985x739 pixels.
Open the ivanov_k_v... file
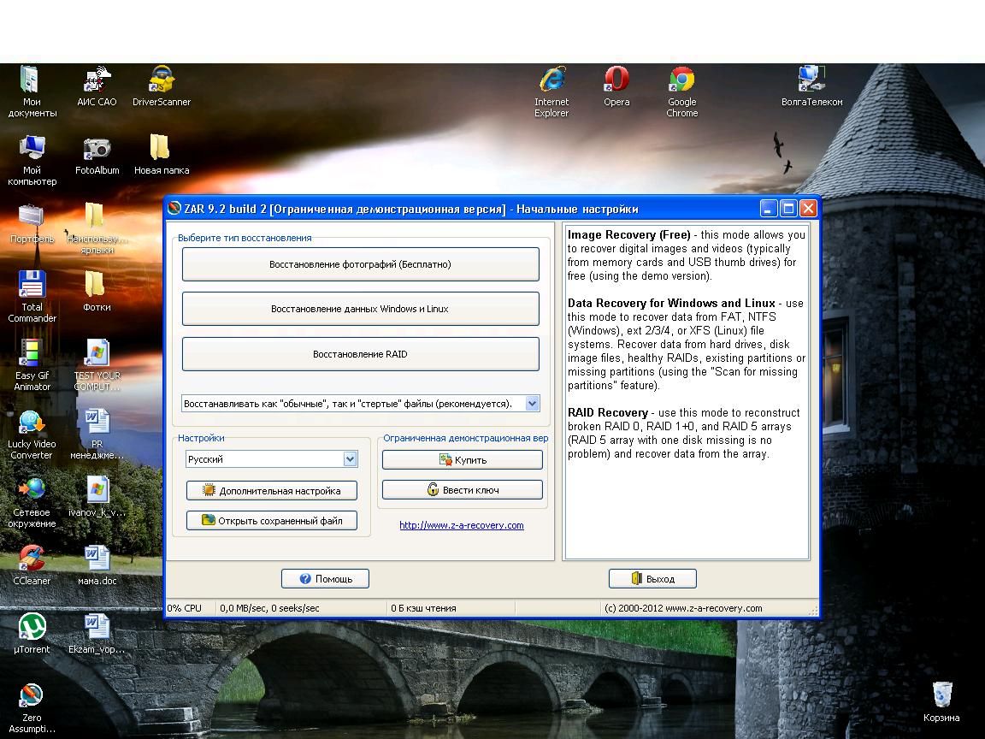pyautogui.click(x=97, y=497)
